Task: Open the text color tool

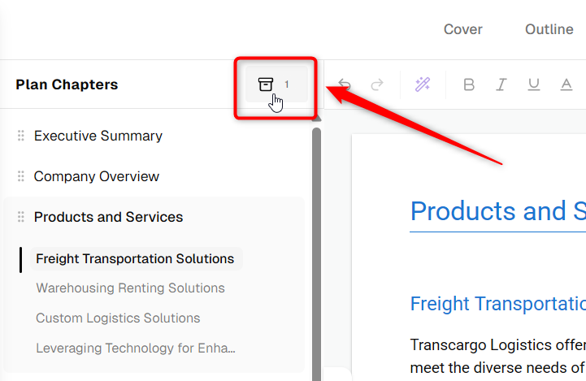Action: (566, 84)
